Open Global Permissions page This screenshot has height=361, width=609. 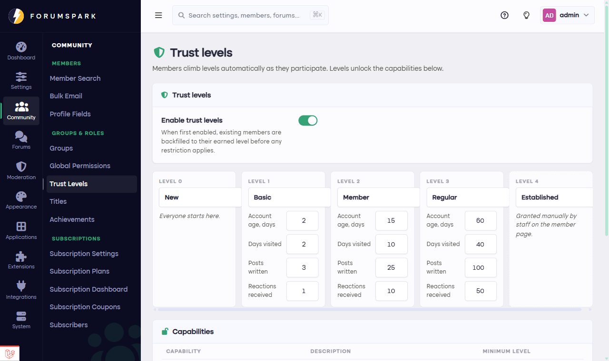[80, 166]
